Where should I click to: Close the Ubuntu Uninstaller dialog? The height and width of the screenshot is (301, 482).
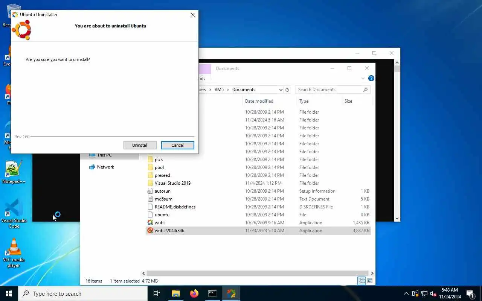(193, 15)
